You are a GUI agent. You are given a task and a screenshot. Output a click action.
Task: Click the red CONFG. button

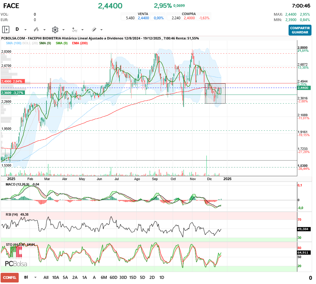pyautogui.click(x=10, y=277)
